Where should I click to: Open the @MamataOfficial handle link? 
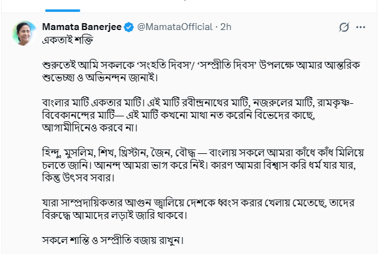coord(172,28)
